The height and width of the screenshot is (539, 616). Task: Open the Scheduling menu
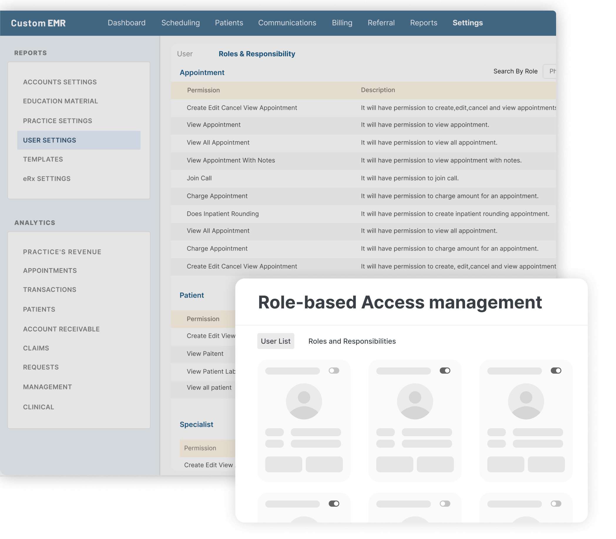[x=180, y=23]
